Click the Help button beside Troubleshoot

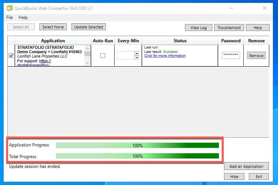pyautogui.click(x=258, y=28)
